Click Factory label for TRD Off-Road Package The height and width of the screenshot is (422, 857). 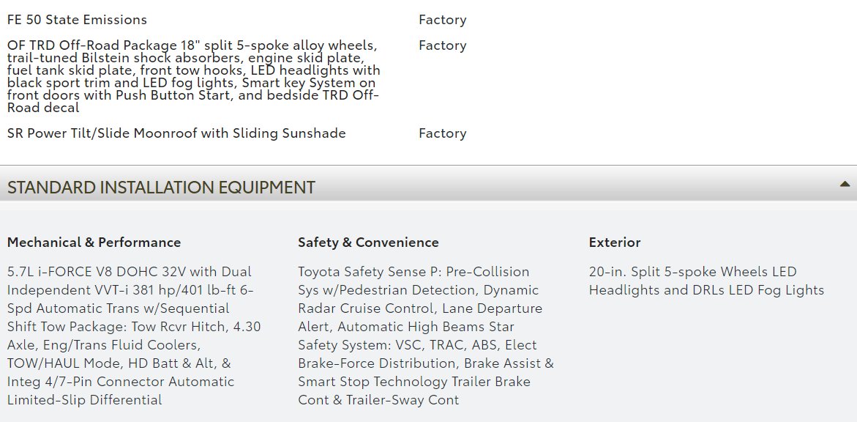pyautogui.click(x=442, y=45)
